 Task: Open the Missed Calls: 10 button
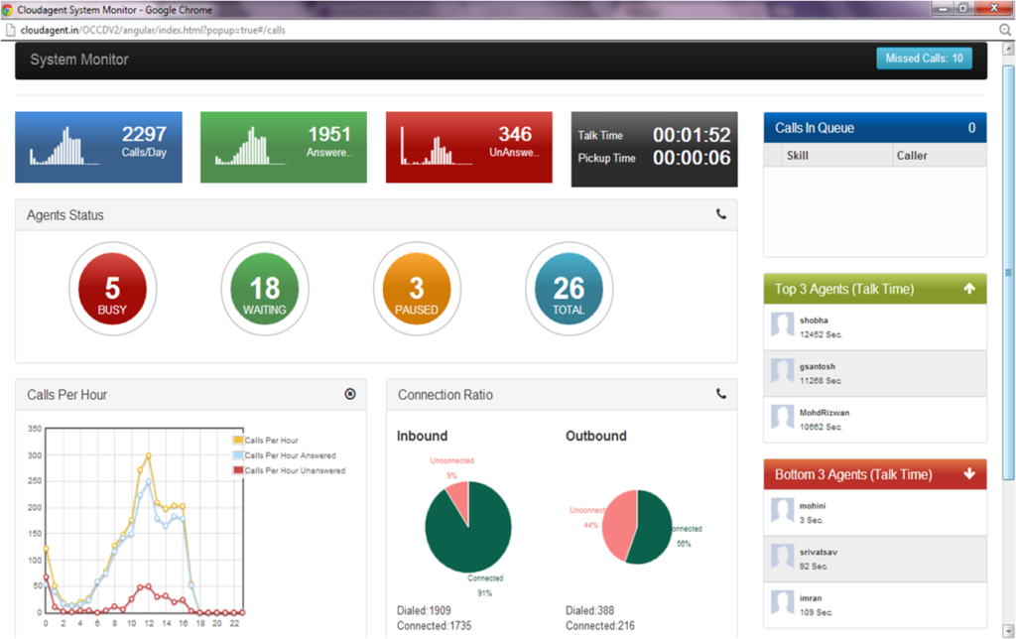[924, 59]
